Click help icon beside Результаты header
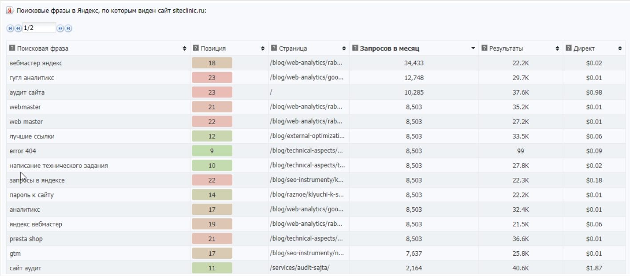Viewport: 630px width, 277px height. [485, 48]
